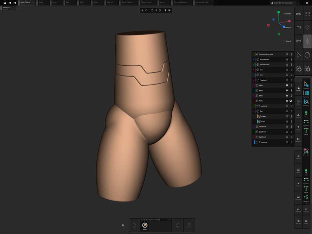Image resolution: width=312 pixels, height=234 pixels.
Task: Click the dotted grid icon beside m0
Action: 307,14
